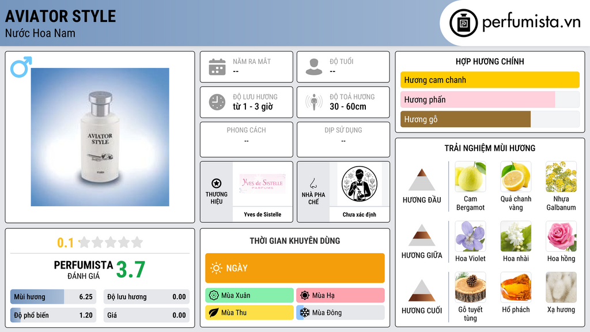Click the five-star rating row
Screen dimensions: 590x332
111,242
